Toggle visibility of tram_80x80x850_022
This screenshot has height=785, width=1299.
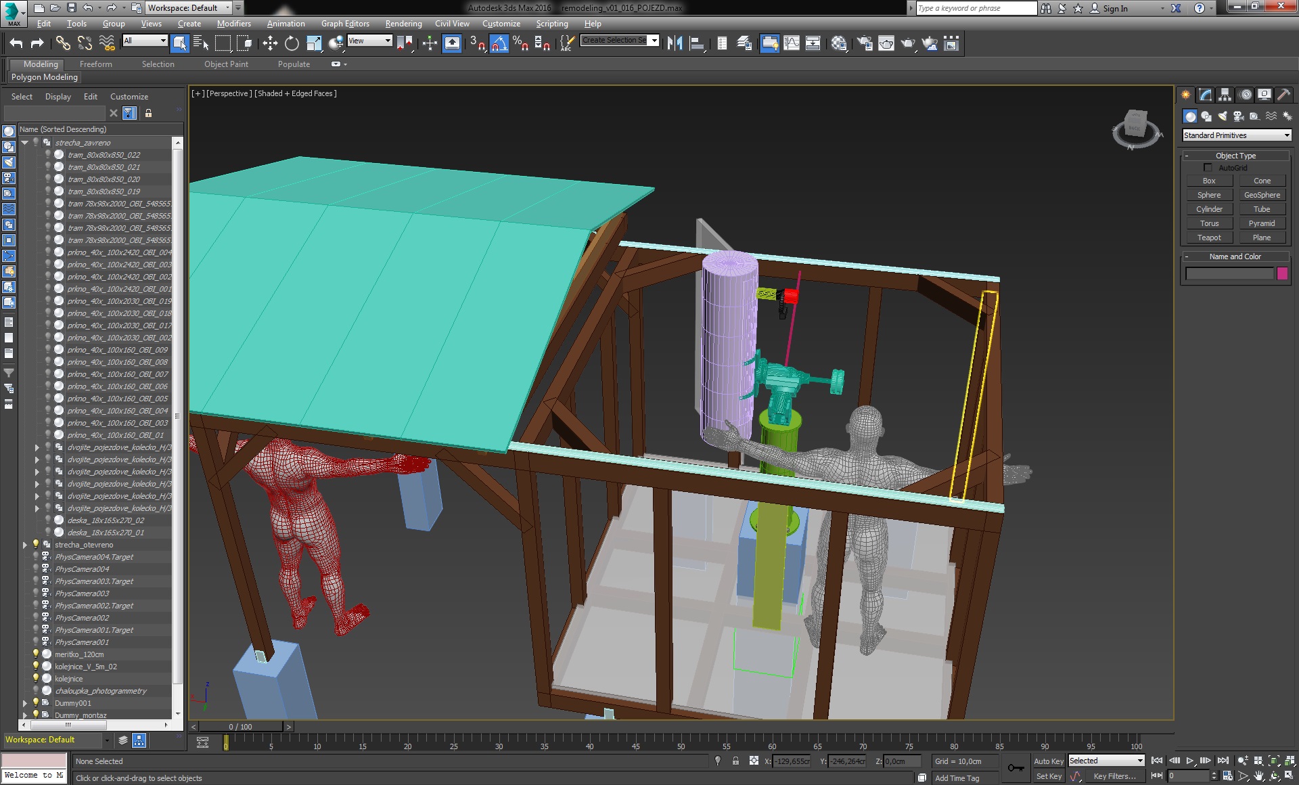48,155
